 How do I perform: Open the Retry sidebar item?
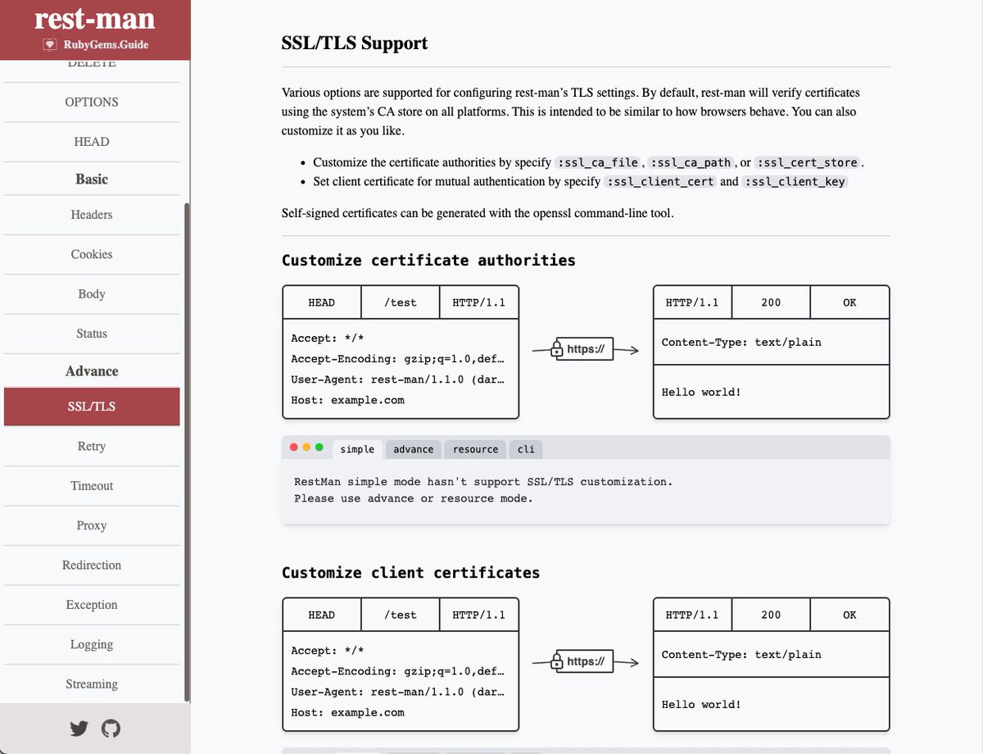pos(92,447)
